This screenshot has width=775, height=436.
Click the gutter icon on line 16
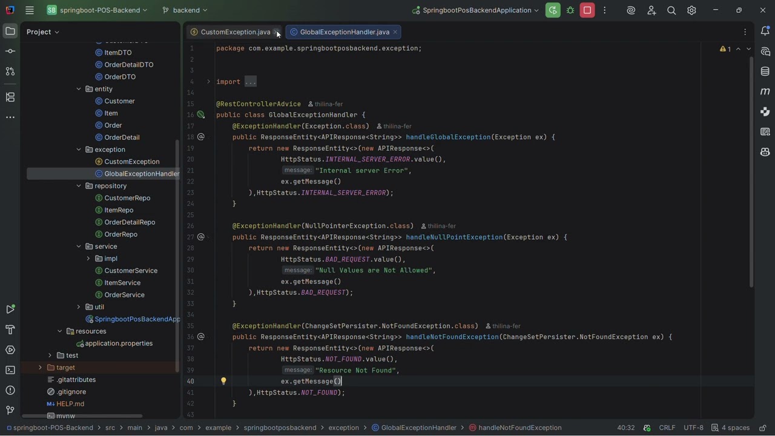click(x=201, y=114)
